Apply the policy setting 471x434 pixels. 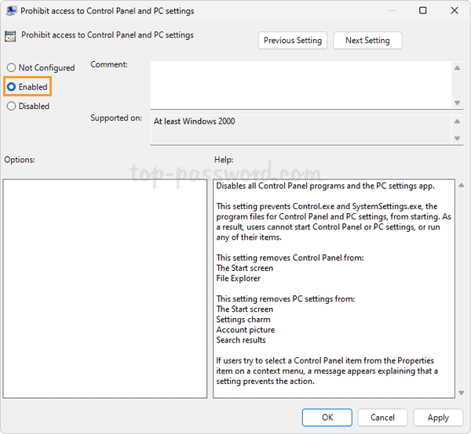pyautogui.click(x=438, y=418)
